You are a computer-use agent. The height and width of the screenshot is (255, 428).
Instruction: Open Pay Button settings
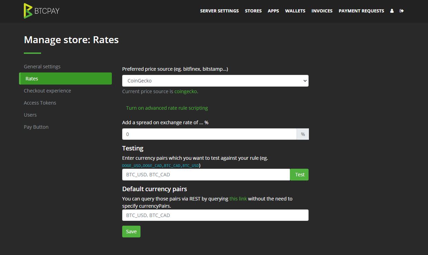click(x=36, y=127)
